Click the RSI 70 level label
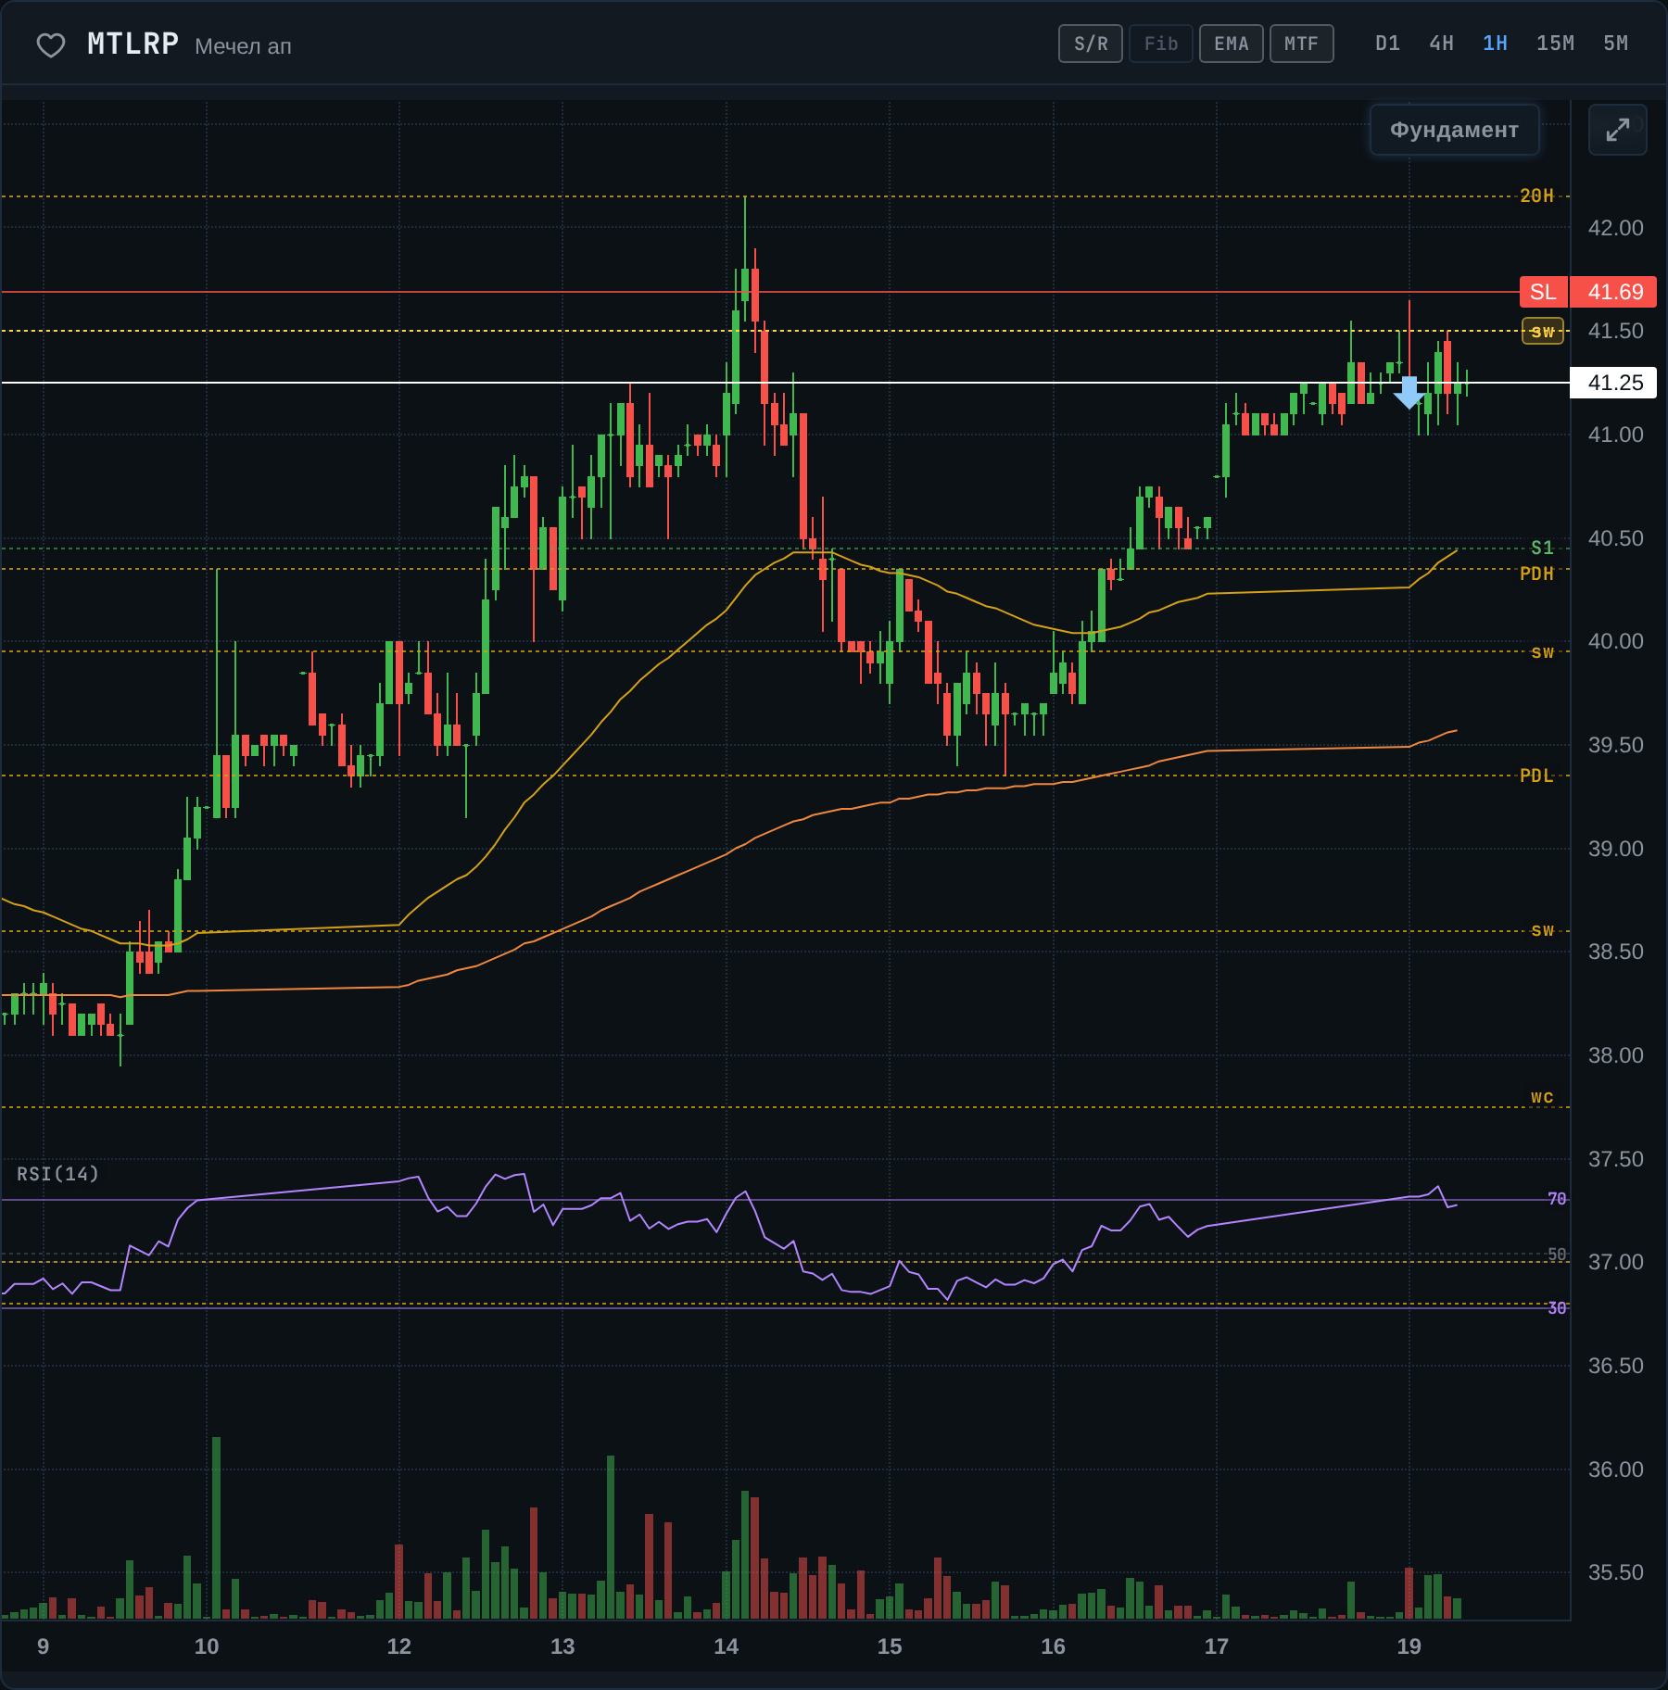1668x1690 pixels. click(x=1557, y=1199)
